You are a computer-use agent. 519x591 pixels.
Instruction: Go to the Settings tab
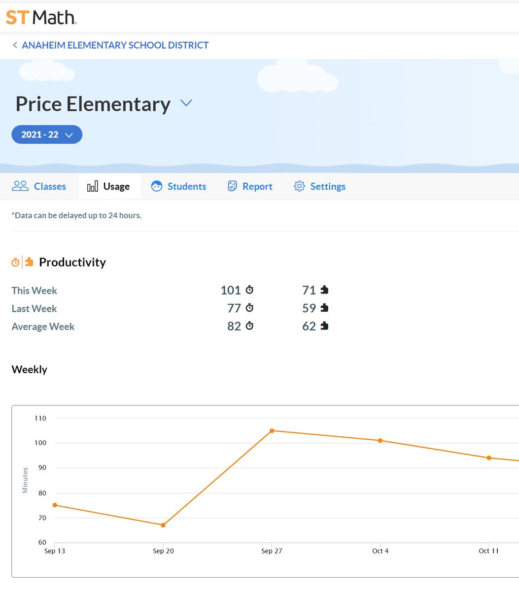319,186
